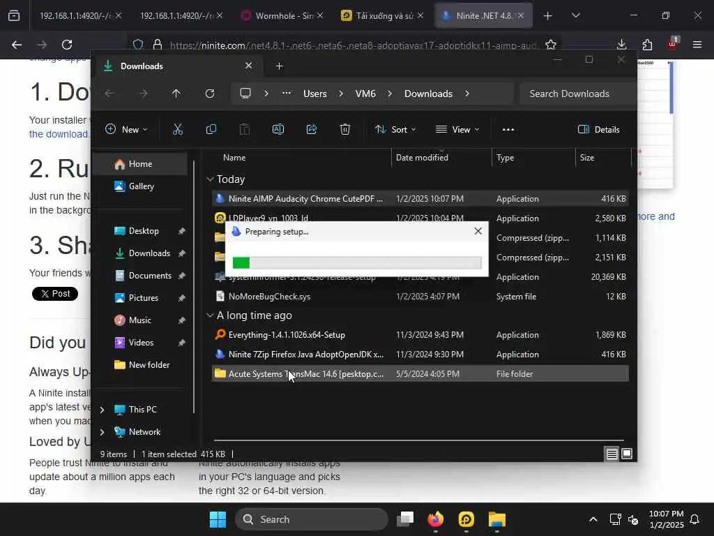Open the See more ellipsis in Explorer toolbar
Viewport: 714px width, 536px height.
coord(508,129)
